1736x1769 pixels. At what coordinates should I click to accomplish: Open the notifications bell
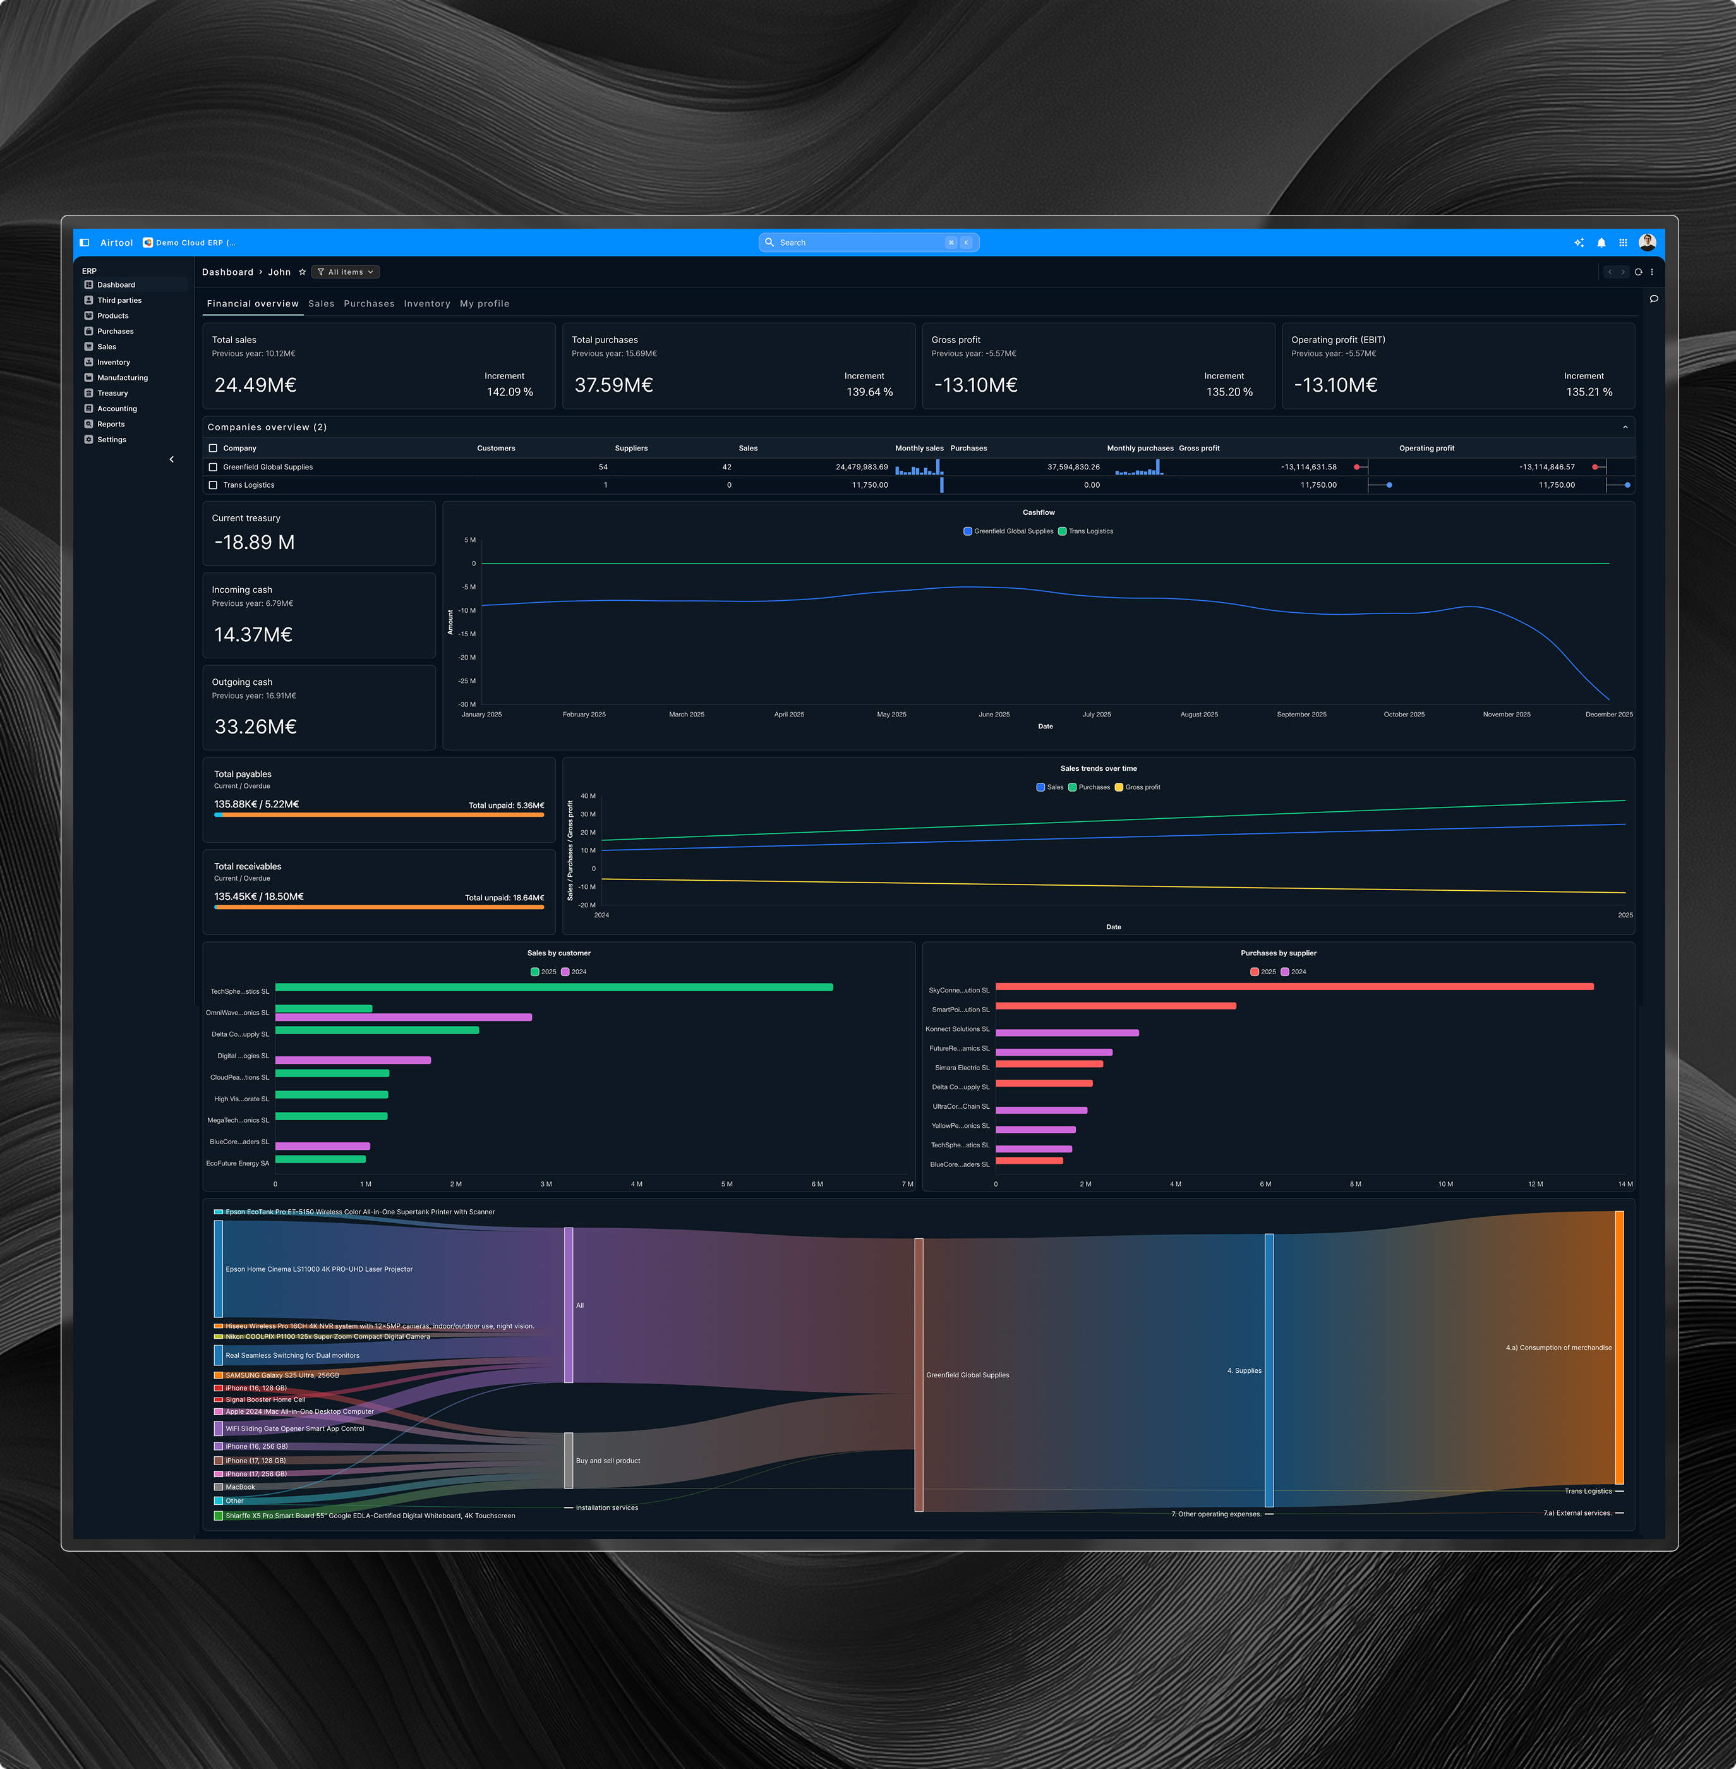(x=1601, y=243)
